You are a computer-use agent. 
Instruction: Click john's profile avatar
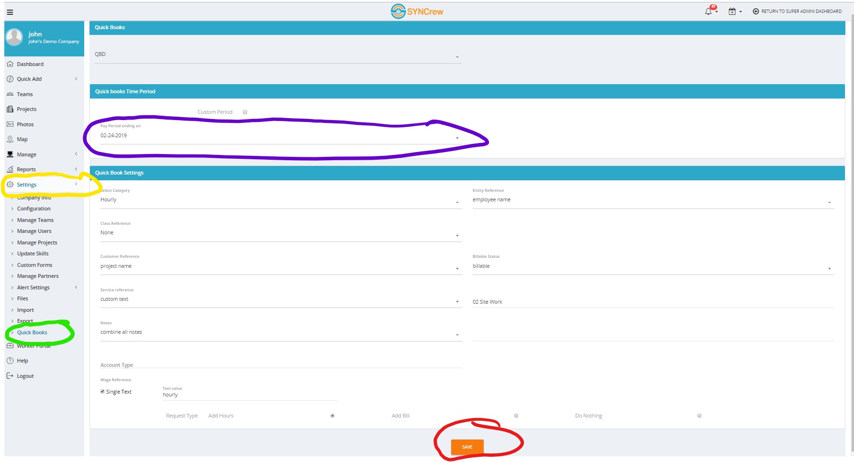(14, 37)
